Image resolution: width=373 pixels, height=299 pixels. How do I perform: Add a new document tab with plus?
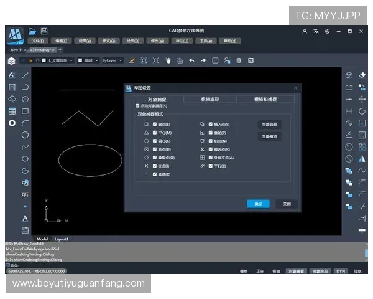coord(60,50)
